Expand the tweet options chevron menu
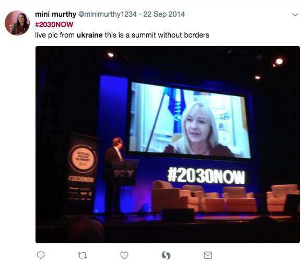 point(295,15)
